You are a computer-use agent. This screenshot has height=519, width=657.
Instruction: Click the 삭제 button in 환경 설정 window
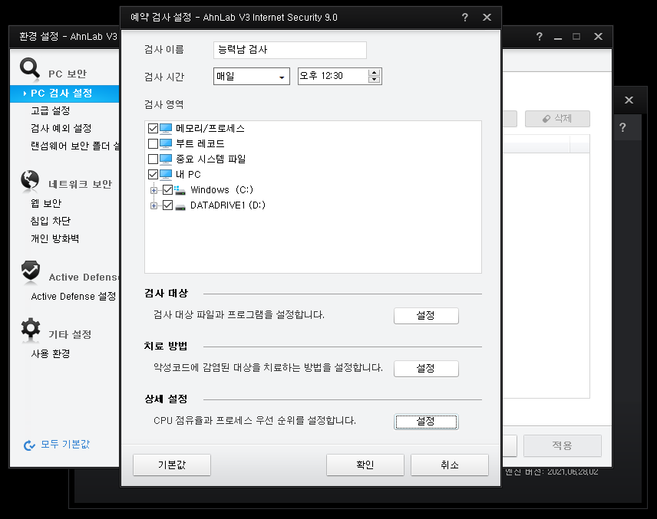[x=557, y=119]
